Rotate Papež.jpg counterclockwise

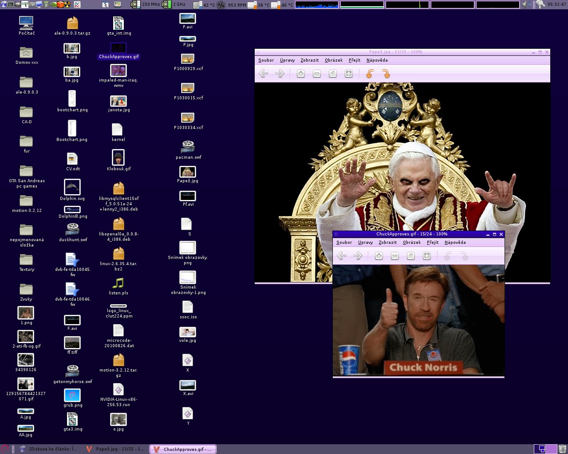pyautogui.click(x=370, y=74)
